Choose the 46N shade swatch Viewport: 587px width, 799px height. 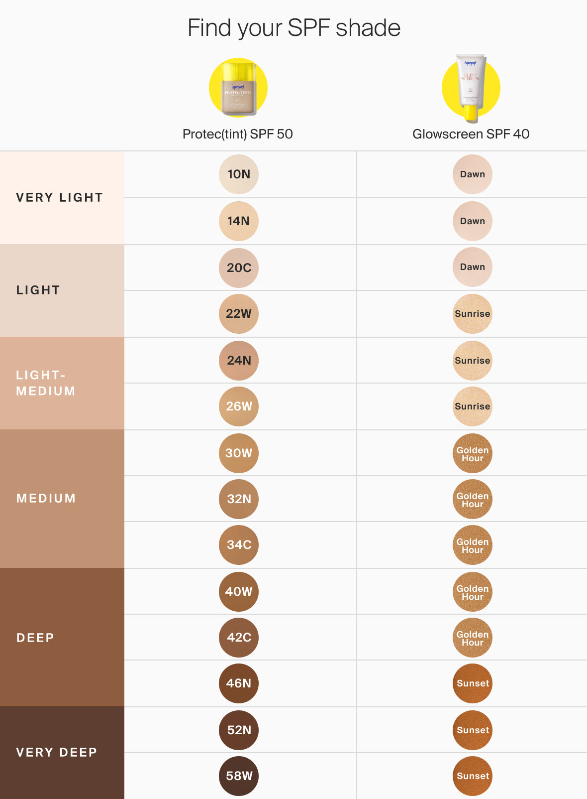point(239,683)
